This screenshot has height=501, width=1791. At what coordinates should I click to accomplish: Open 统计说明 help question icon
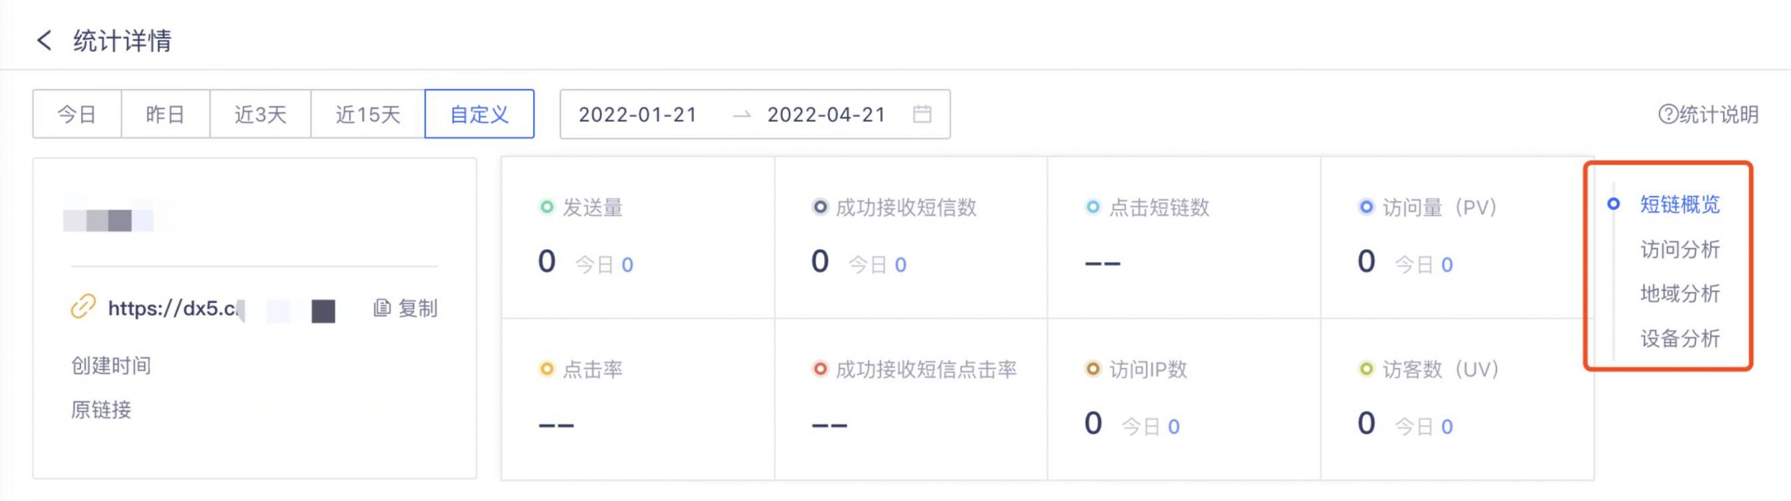tap(1668, 114)
